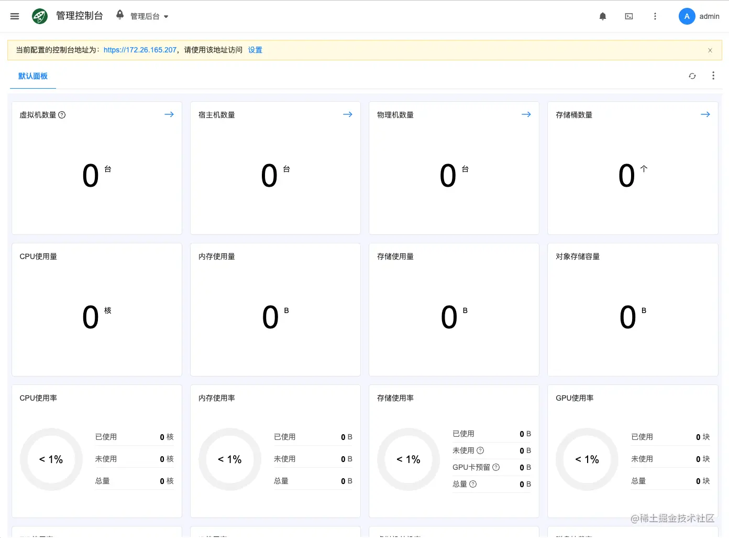The width and height of the screenshot is (729, 538).
Task: Click 已使用 row in 存储使用率 card
Action: coord(492,434)
